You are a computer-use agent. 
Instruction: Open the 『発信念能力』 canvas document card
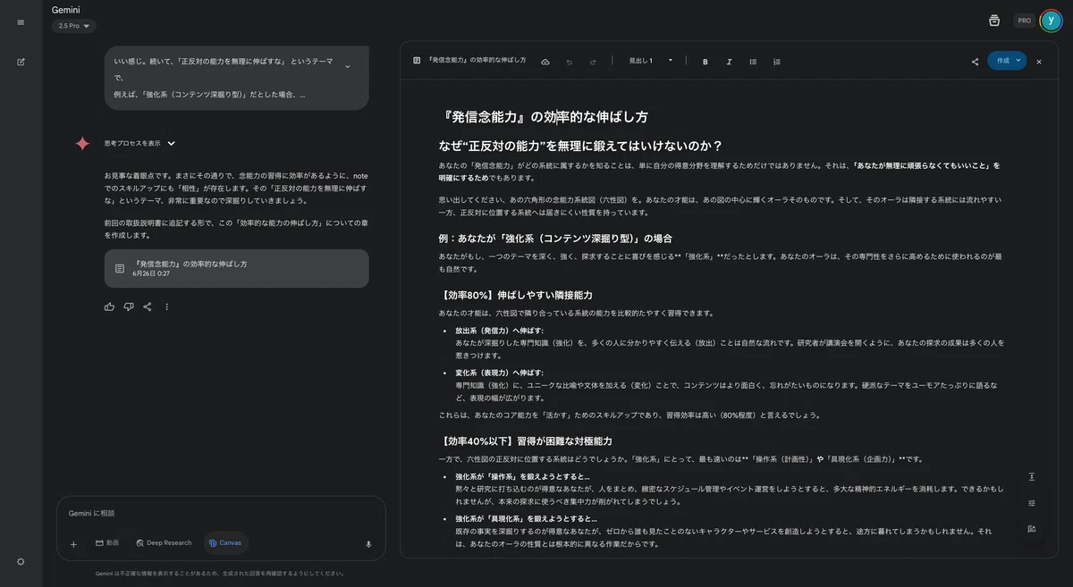pyautogui.click(x=236, y=268)
